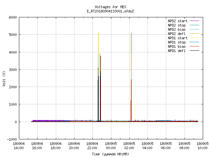Click the red NPD1 bias legend line sample

click(x=194, y=46)
